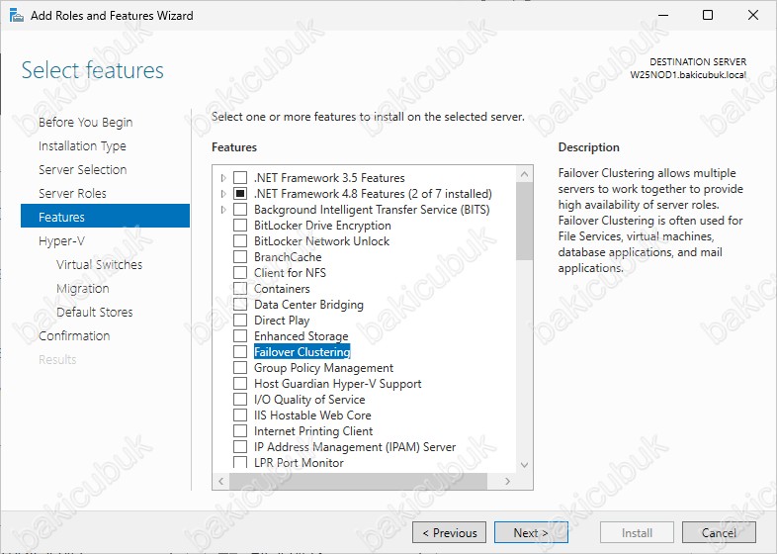Select the Direct Play feature label

[x=282, y=321]
